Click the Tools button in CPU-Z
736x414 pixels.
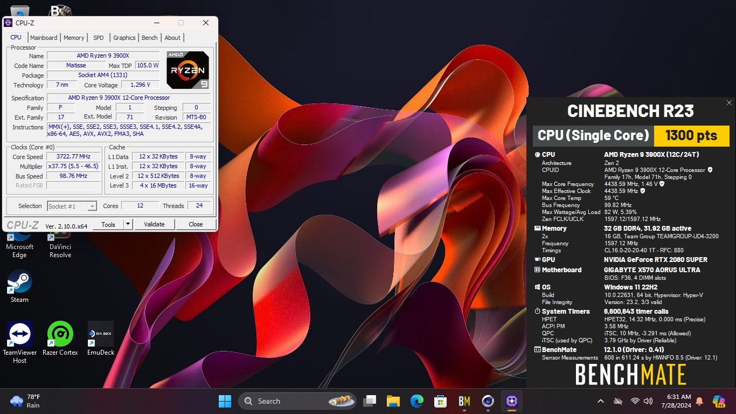[x=108, y=224]
